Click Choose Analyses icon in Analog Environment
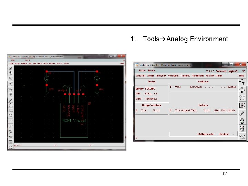This screenshot has height=186, width=248. 242,90
